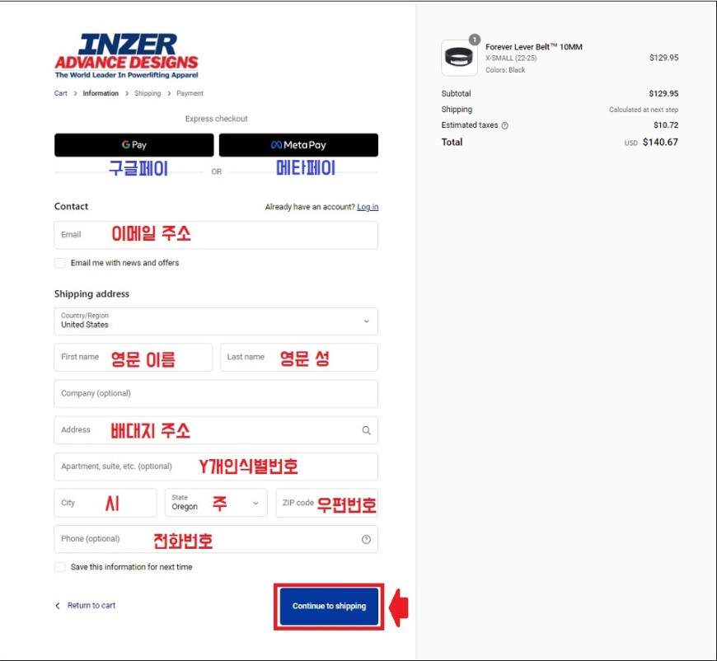Focus the Address input field
This screenshot has height=661, width=717.
tap(216, 430)
